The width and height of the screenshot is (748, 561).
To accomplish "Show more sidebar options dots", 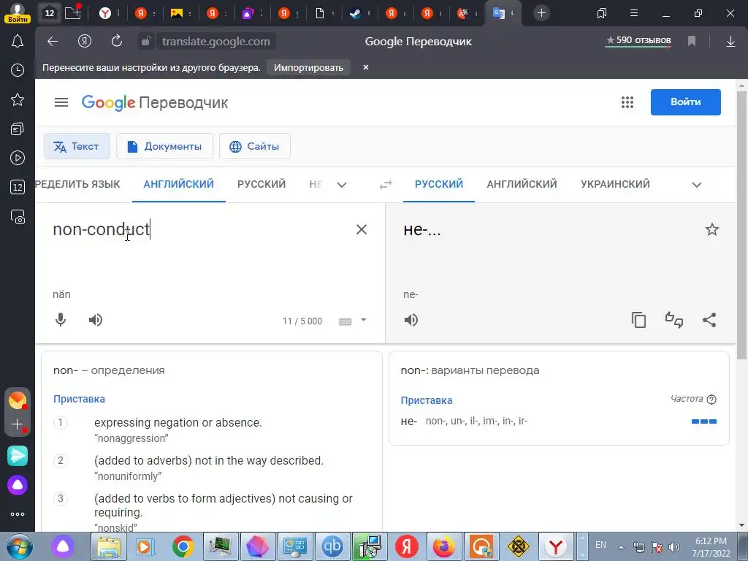I will [18, 514].
